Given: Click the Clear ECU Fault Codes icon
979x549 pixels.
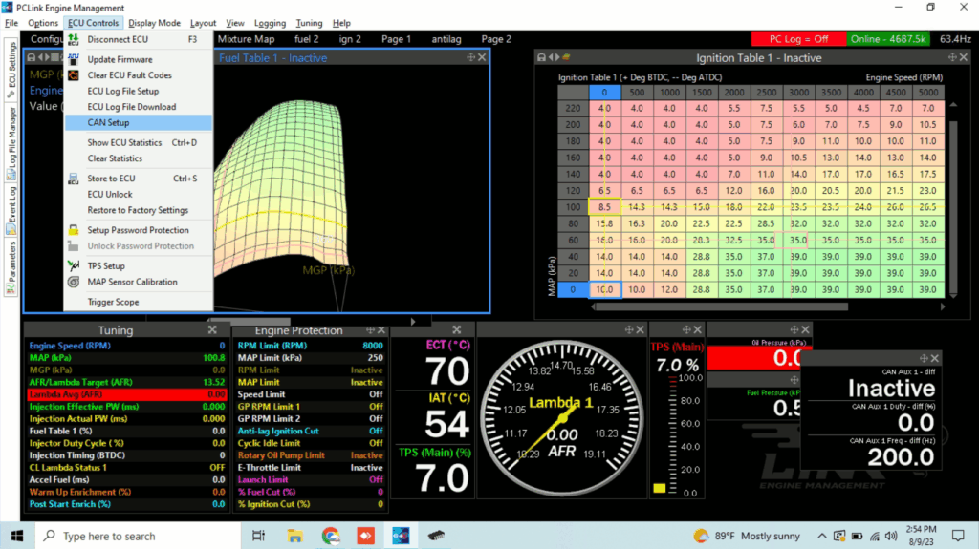Looking at the screenshot, I should click(74, 75).
